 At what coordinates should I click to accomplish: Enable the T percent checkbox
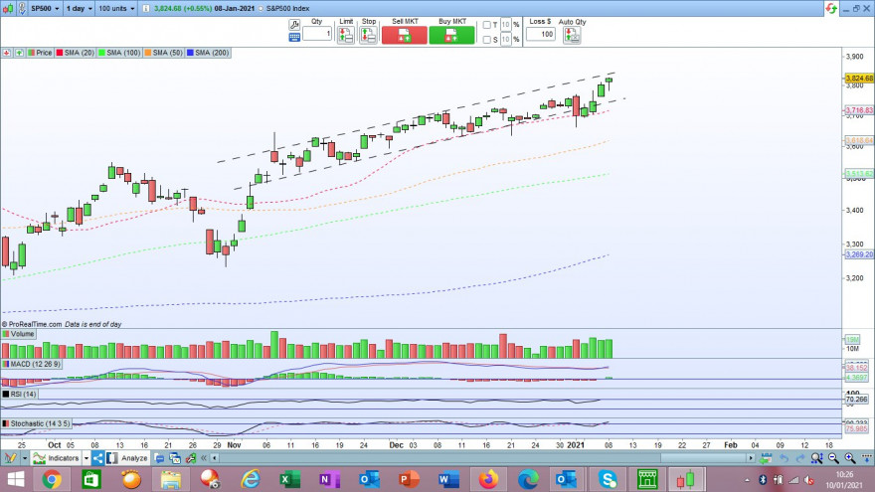coord(486,25)
